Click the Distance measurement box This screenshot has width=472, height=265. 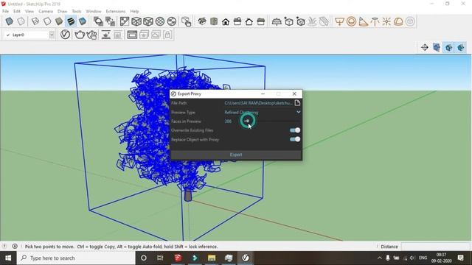click(x=436, y=247)
